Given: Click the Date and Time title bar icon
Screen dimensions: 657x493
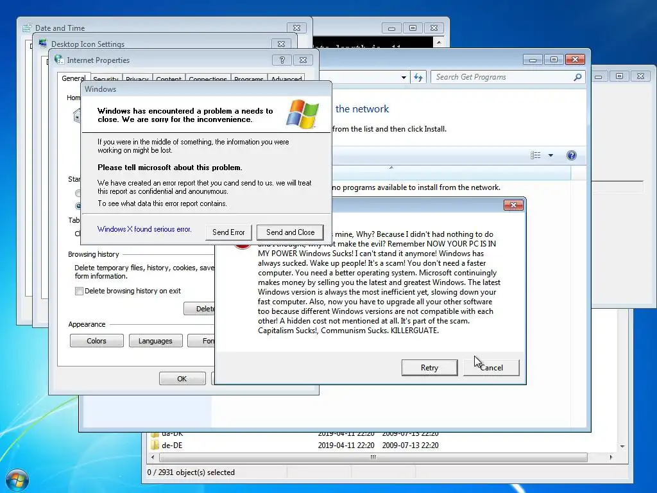Looking at the screenshot, I should 26,28.
